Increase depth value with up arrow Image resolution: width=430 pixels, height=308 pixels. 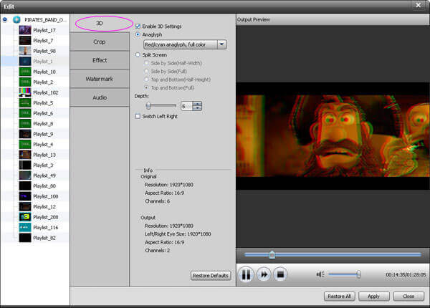coord(198,104)
